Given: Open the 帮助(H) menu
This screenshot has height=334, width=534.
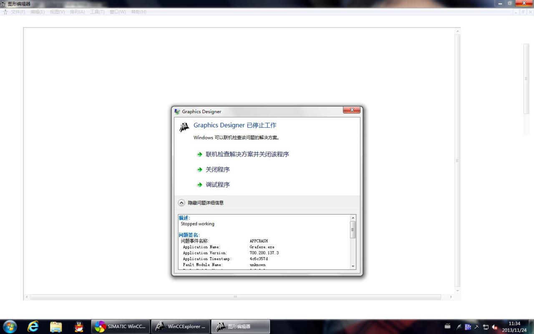Looking at the screenshot, I should pos(139,12).
